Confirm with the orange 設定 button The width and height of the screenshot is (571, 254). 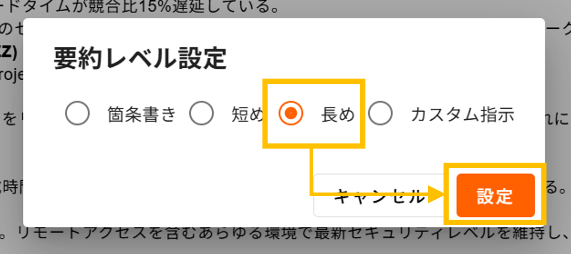click(496, 196)
